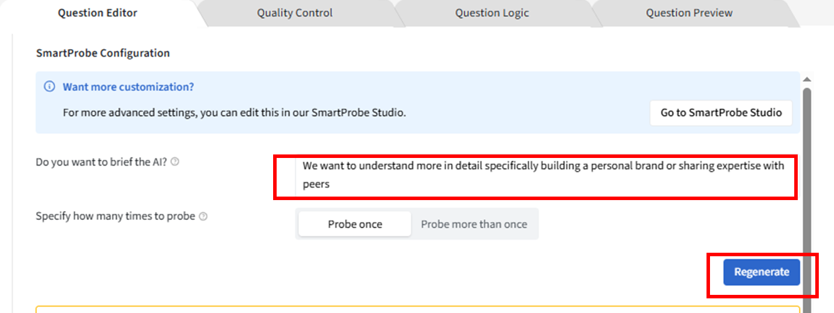Click the "Want more customization?" heading
The width and height of the screenshot is (834, 313).
pos(128,87)
